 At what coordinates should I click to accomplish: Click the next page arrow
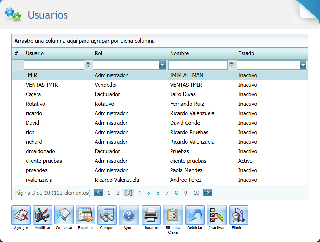tap(207, 193)
